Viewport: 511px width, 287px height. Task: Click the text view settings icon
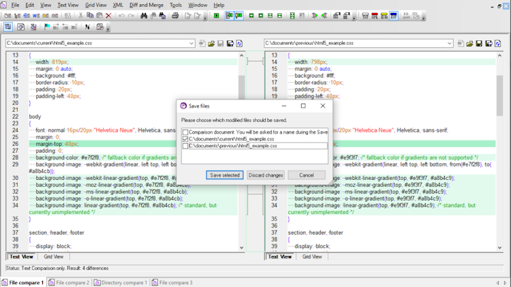(100, 27)
